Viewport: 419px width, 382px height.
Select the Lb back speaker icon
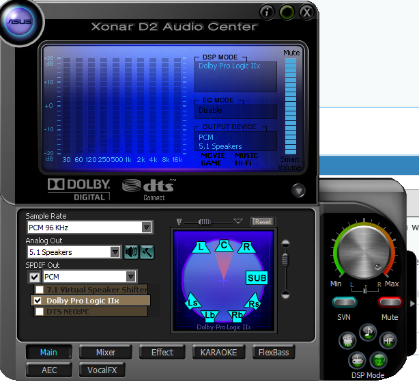click(209, 316)
